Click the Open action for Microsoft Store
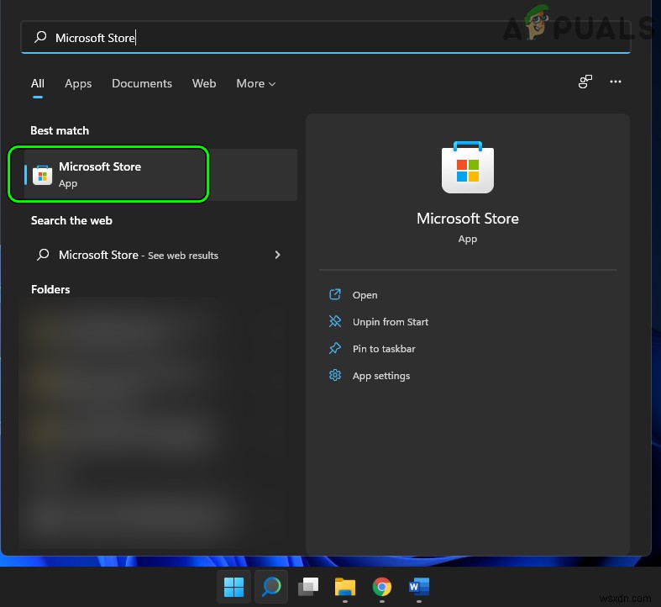This screenshot has height=607, width=661. click(x=365, y=295)
